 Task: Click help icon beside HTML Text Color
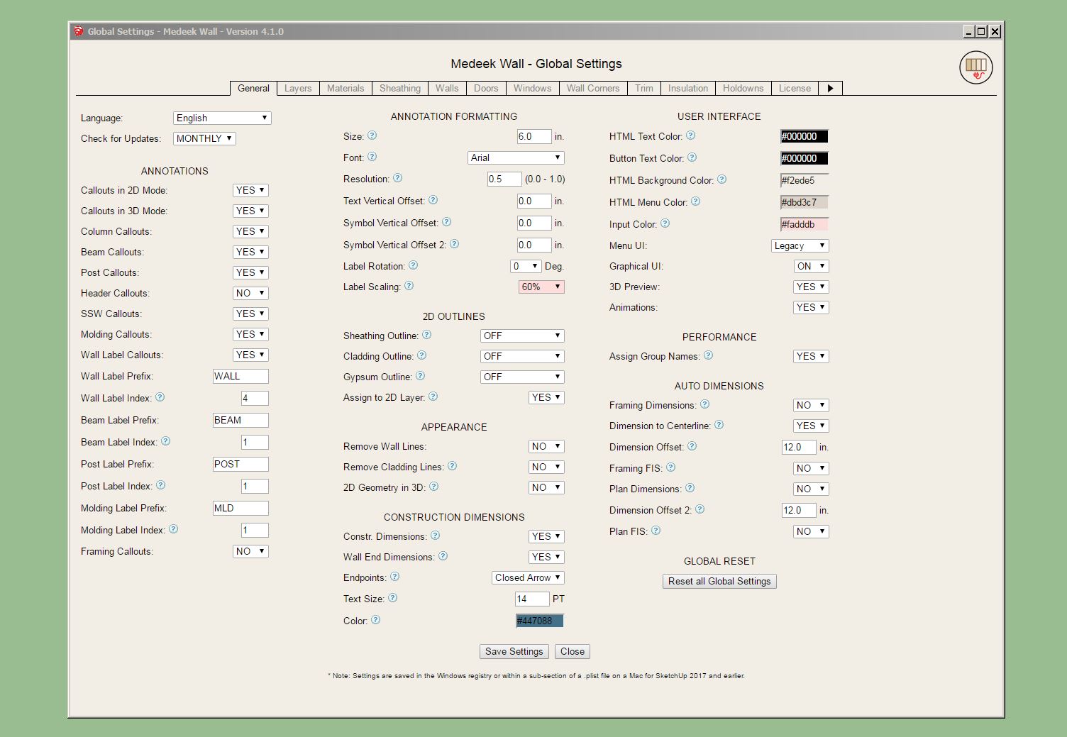(x=690, y=135)
